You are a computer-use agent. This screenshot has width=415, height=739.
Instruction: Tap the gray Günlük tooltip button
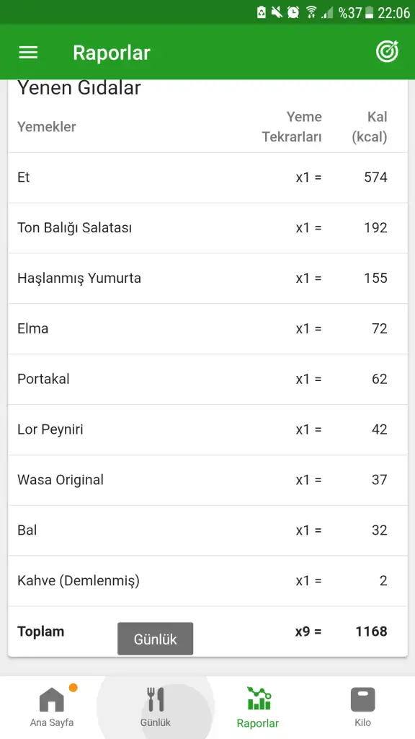coord(156,639)
